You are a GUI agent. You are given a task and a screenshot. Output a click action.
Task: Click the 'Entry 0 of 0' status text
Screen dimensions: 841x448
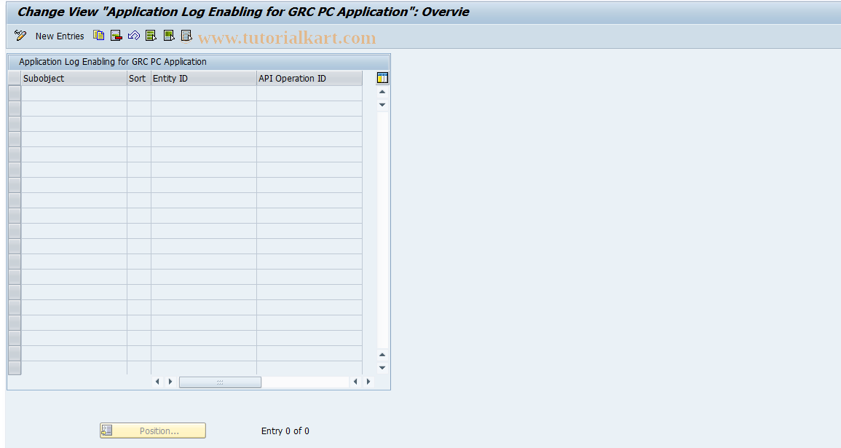(x=285, y=431)
